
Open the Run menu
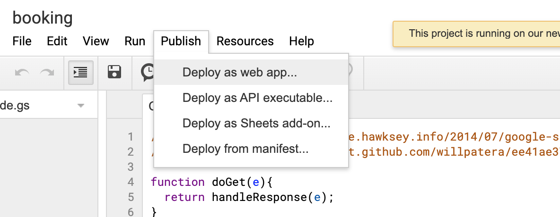(135, 41)
